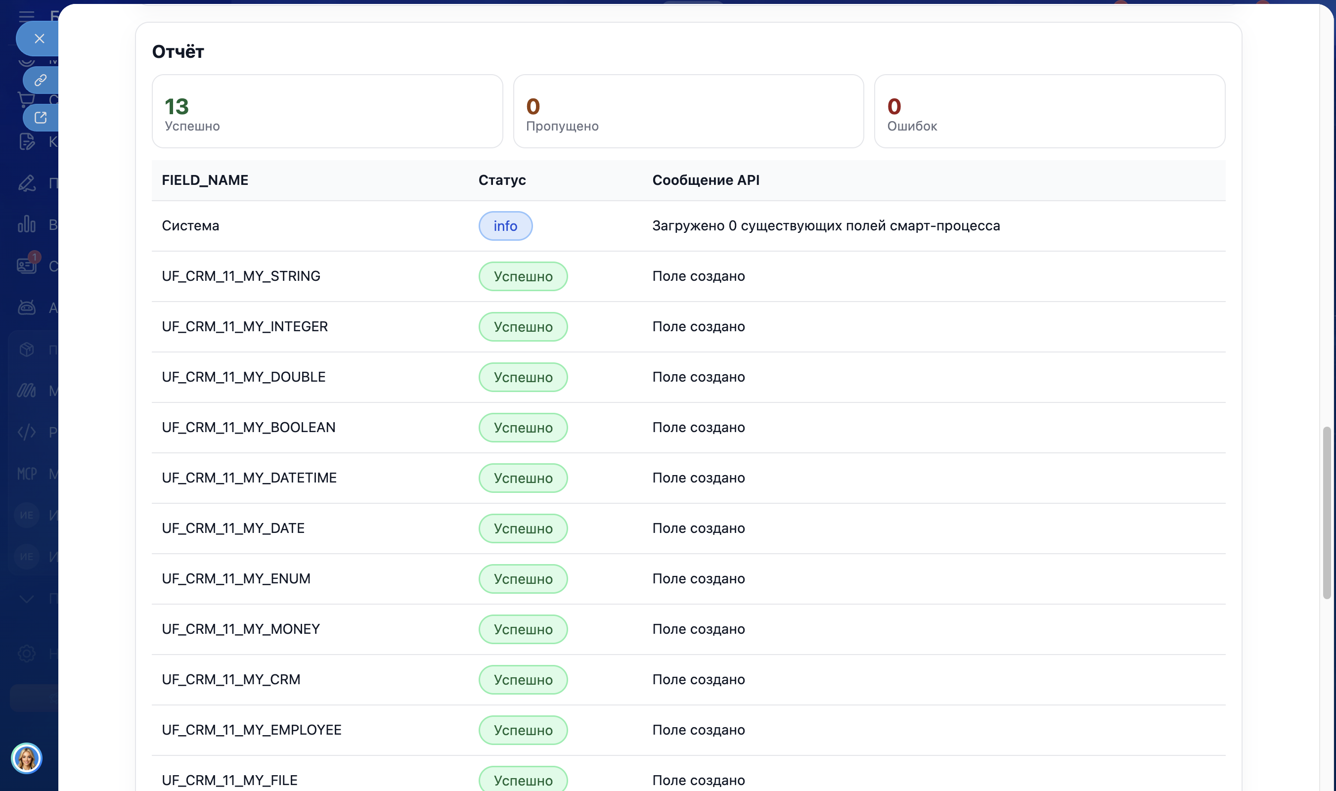
Task: Open the code brackets developer icon
Action: click(26, 432)
